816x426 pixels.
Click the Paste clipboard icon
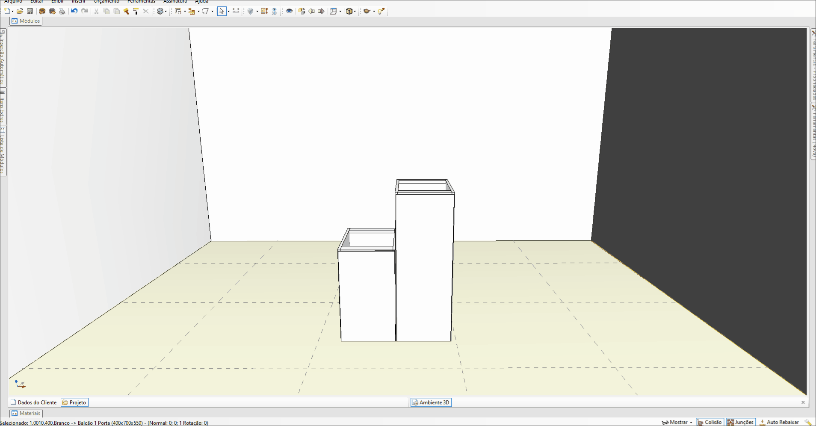[116, 11]
